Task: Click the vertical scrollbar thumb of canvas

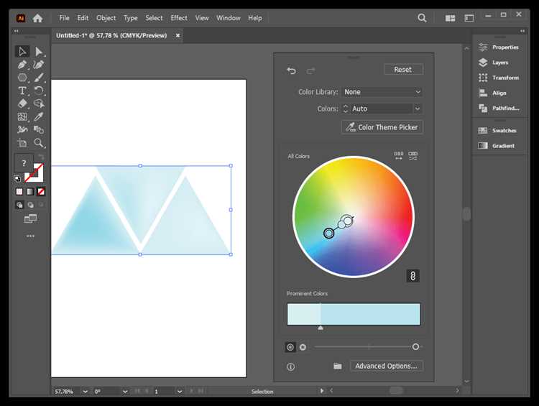Action: coord(466,214)
